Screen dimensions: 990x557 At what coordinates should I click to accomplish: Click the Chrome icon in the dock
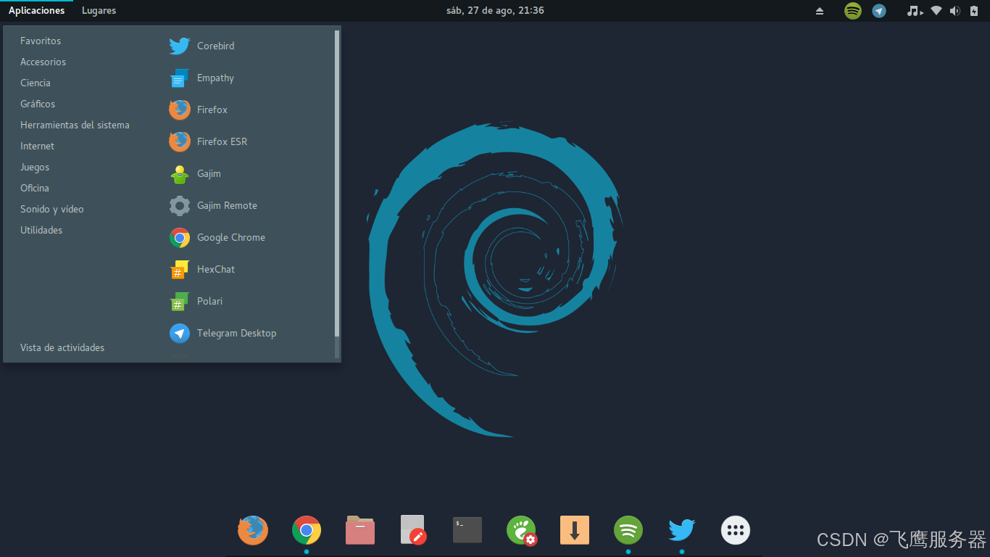pyautogui.click(x=307, y=530)
